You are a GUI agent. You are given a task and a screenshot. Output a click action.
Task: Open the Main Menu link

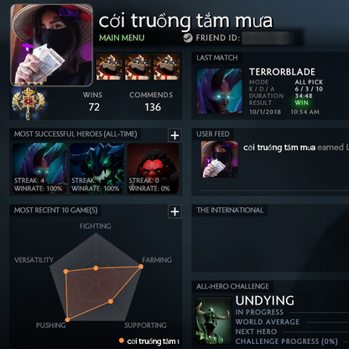coord(122,38)
